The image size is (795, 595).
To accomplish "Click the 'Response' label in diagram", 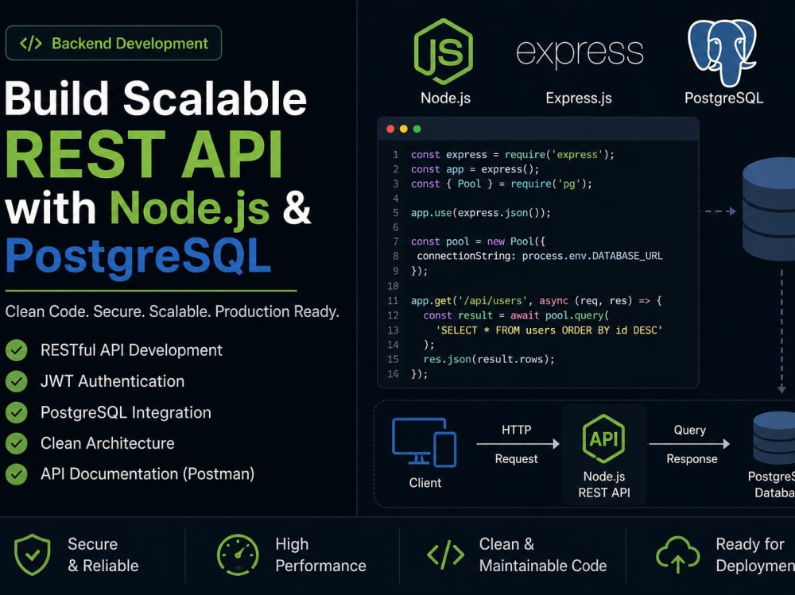I will pyautogui.click(x=692, y=458).
